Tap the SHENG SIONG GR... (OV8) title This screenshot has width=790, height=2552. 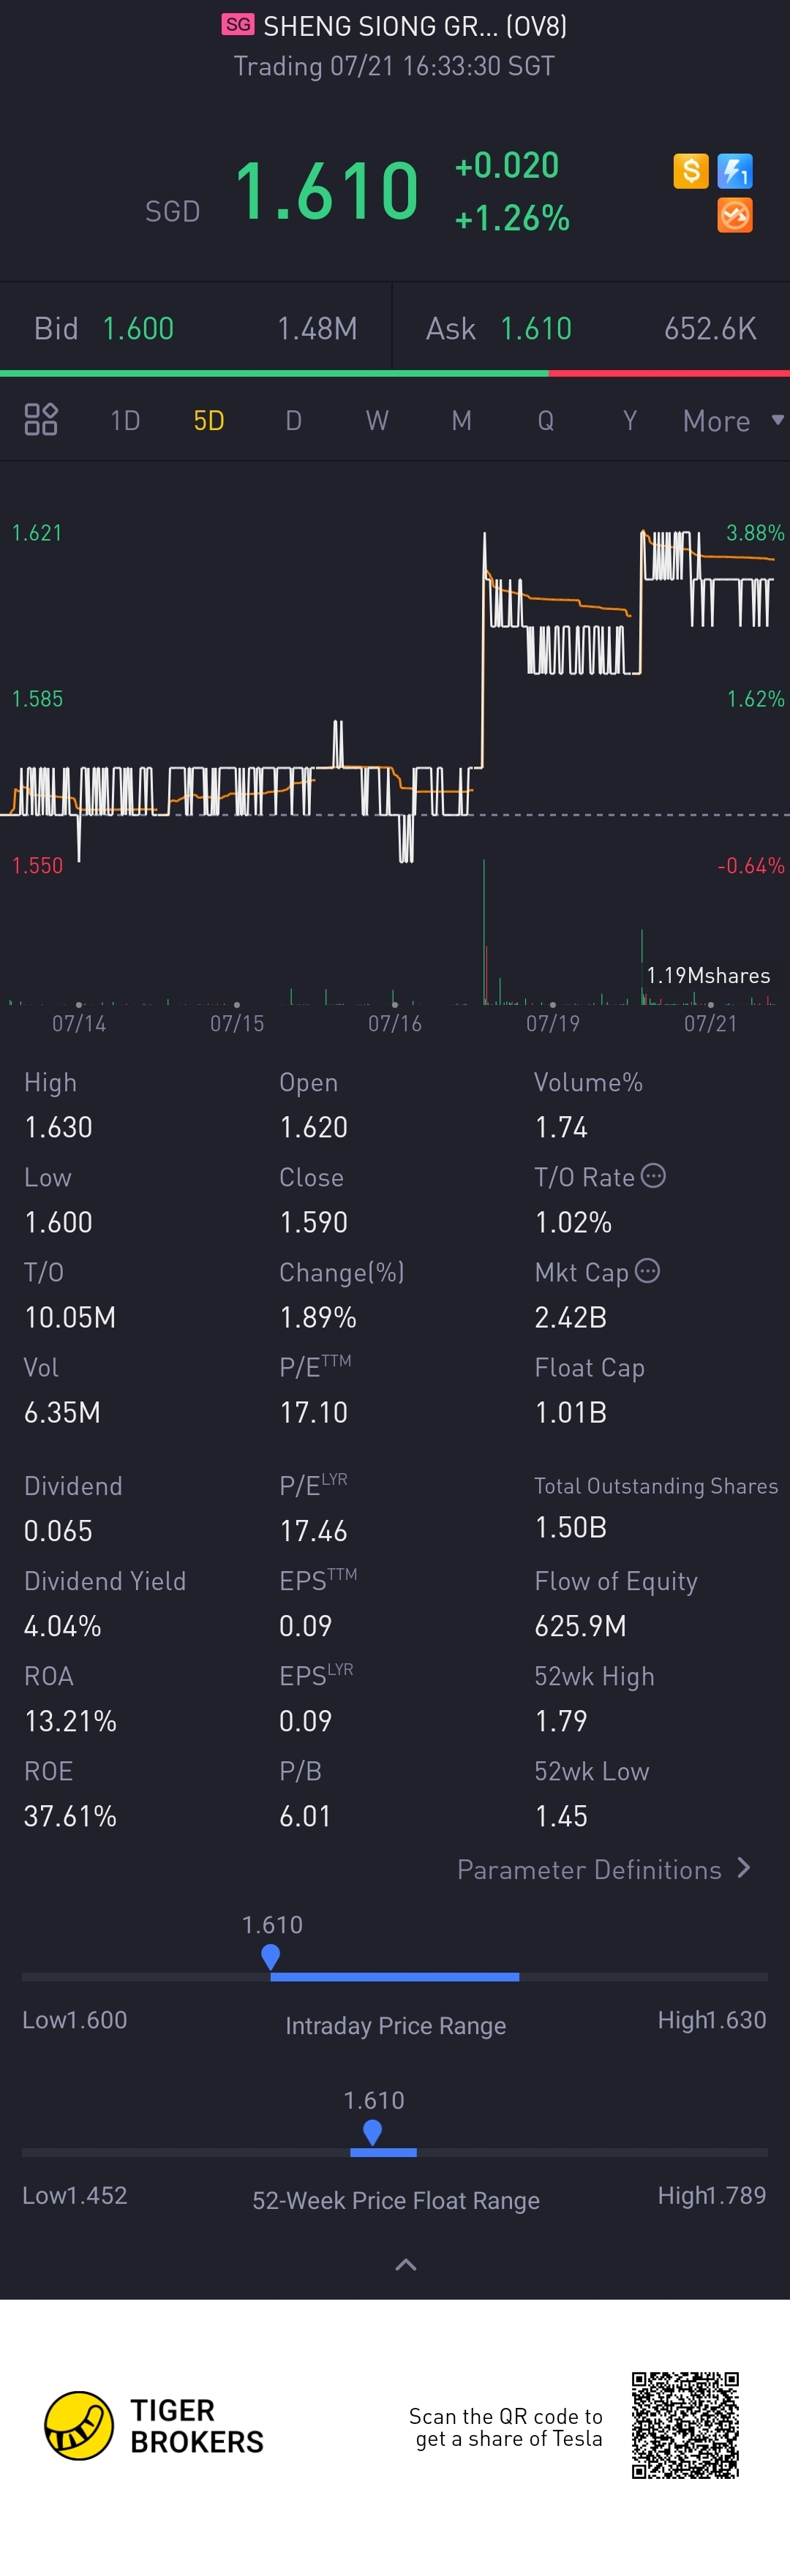click(415, 26)
